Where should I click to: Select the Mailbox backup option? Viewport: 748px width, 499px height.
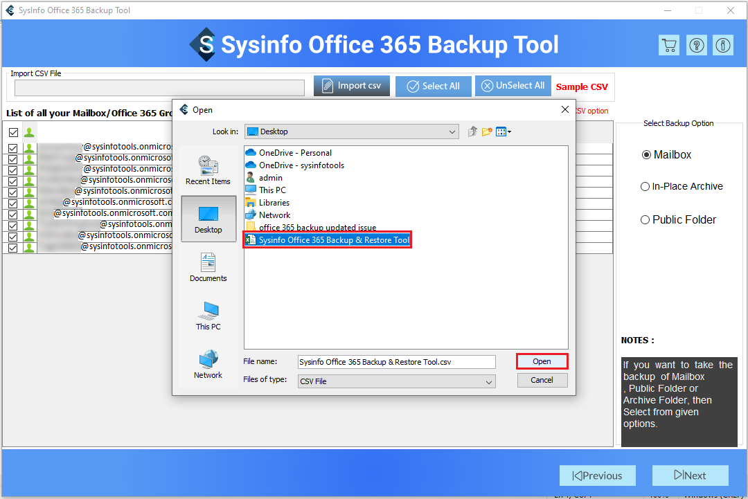coord(666,154)
